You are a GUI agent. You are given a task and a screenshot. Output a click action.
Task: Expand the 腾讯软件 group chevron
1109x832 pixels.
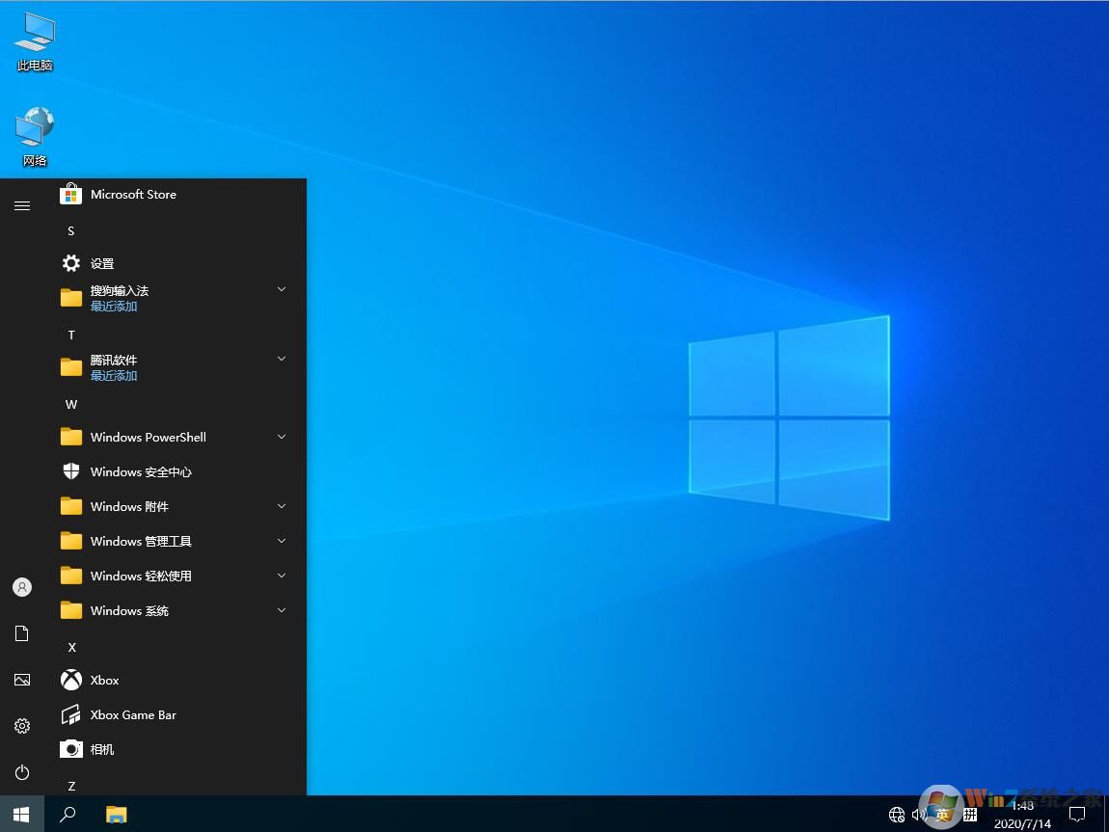(281, 358)
